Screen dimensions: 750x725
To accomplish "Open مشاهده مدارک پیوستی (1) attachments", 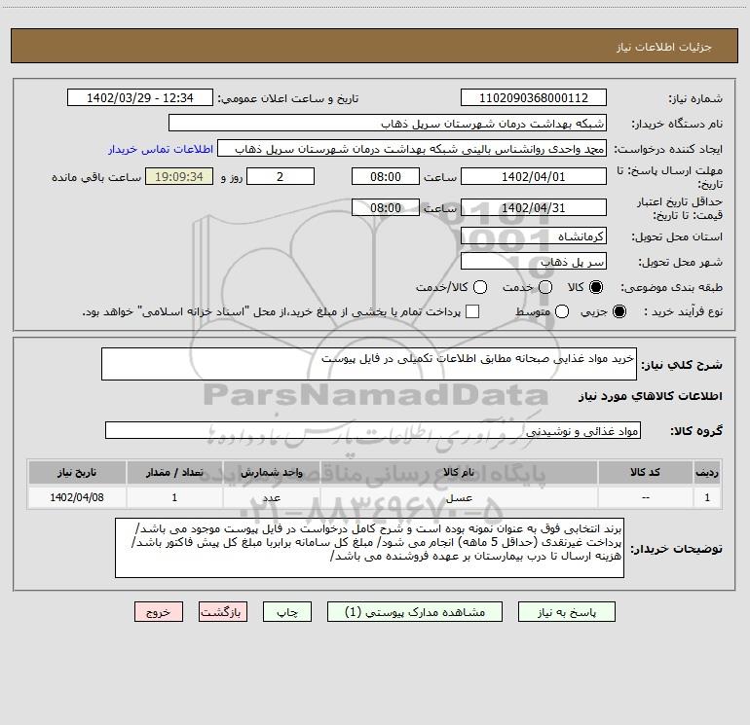I will pyautogui.click(x=415, y=612).
